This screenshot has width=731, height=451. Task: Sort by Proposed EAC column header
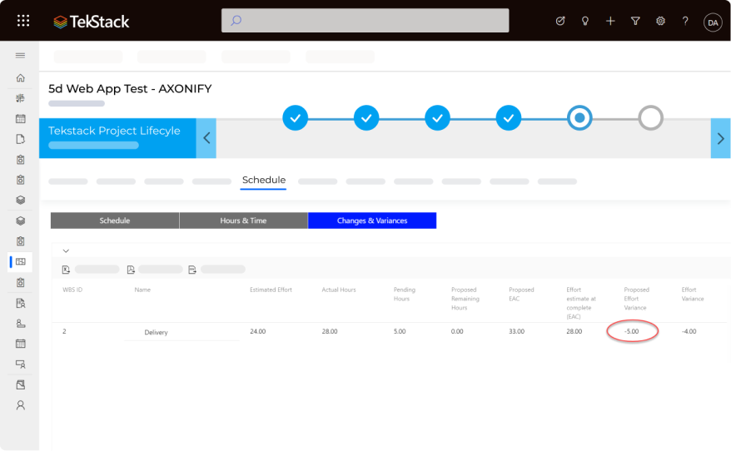pyautogui.click(x=521, y=294)
